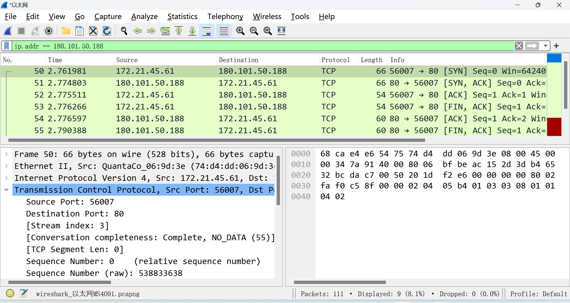Zoom out on packet text
This screenshot has width=570, height=303.
254,31
